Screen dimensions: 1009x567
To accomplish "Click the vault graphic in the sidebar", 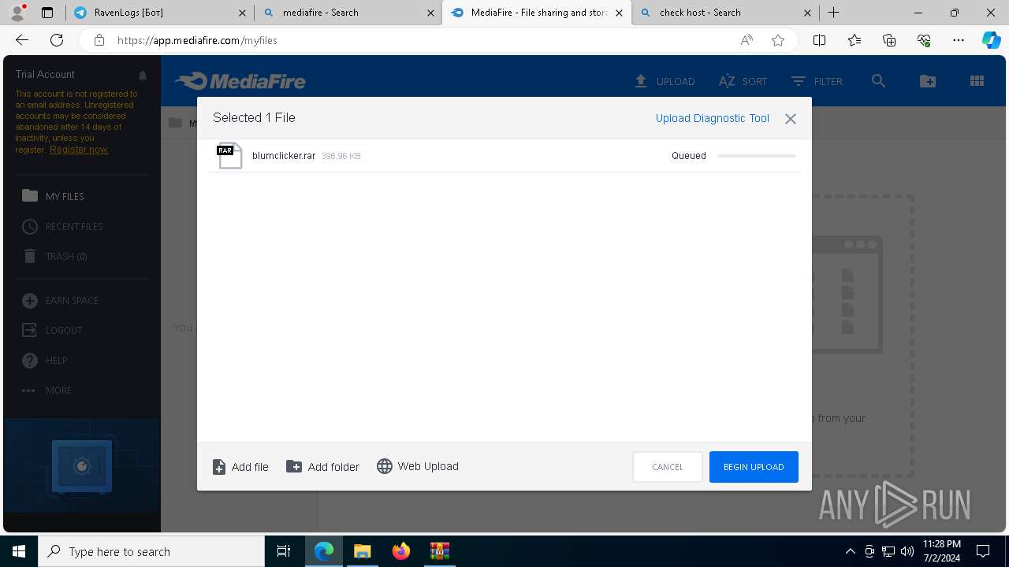I will coord(81,467).
